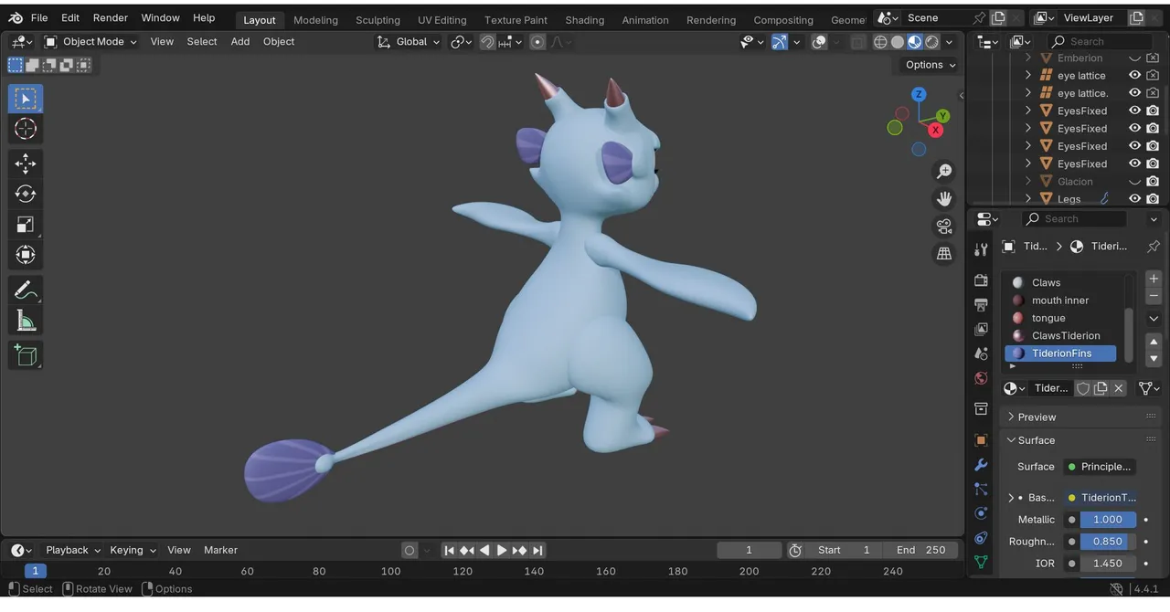Select the Transform tool

pos(26,254)
